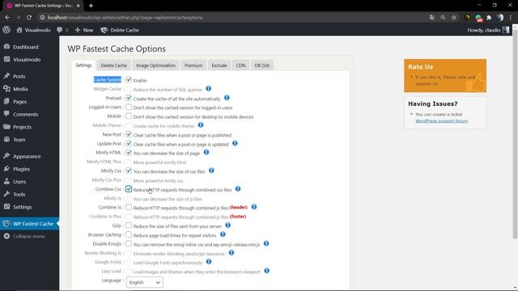This screenshot has width=518, height=291.
Task: Click the info icon for Combine Js
Action: 254,207
